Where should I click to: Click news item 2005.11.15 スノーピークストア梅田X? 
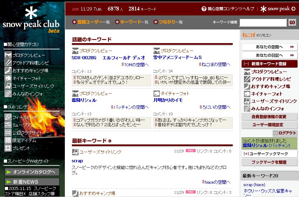pyautogui.click(x=30, y=191)
